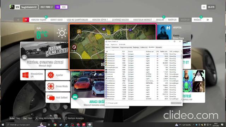The width and height of the screenshot is (226, 127).
Task: Switch to the İşlemler tab
Action: point(108,47)
